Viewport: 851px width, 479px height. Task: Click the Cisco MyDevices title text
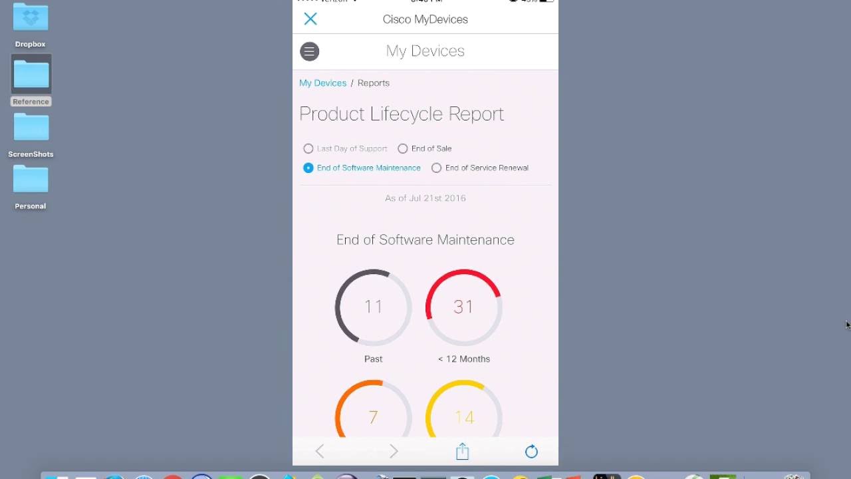425,19
